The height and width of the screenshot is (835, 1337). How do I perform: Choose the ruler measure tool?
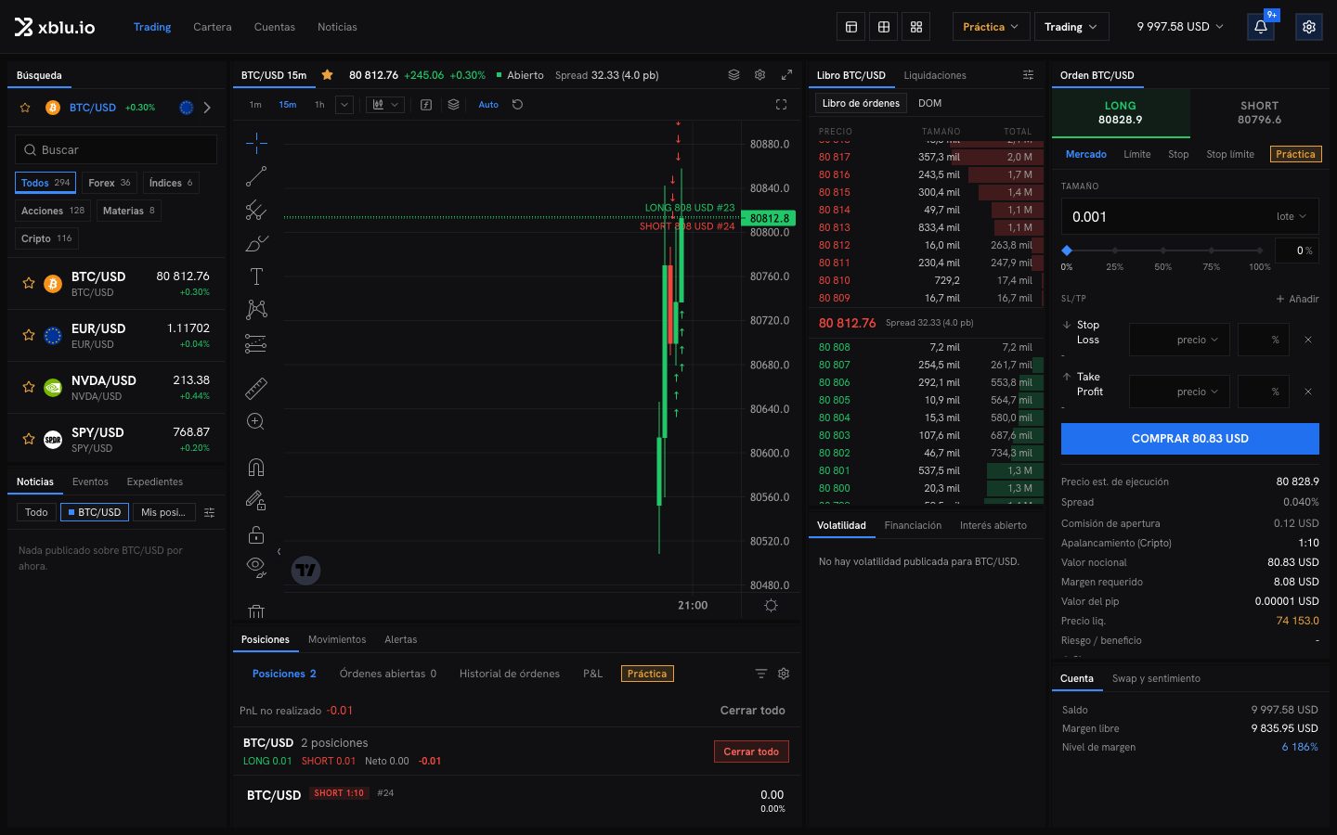pos(256,388)
